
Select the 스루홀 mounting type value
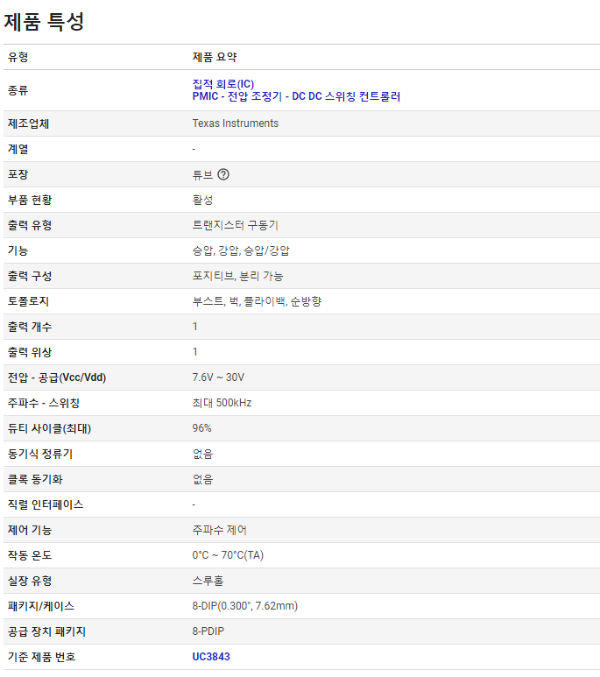tap(208, 580)
